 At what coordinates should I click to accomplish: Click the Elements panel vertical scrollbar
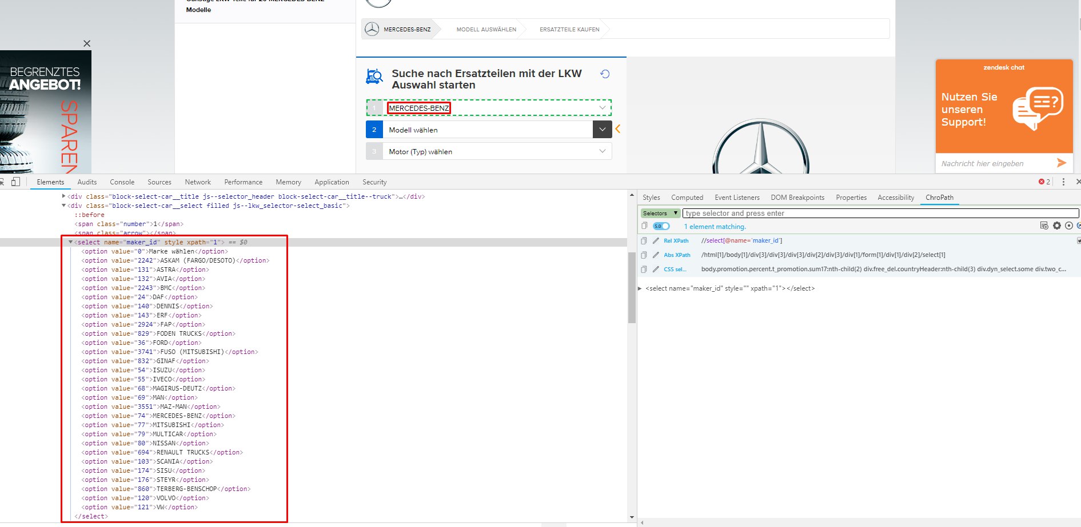tap(632, 288)
